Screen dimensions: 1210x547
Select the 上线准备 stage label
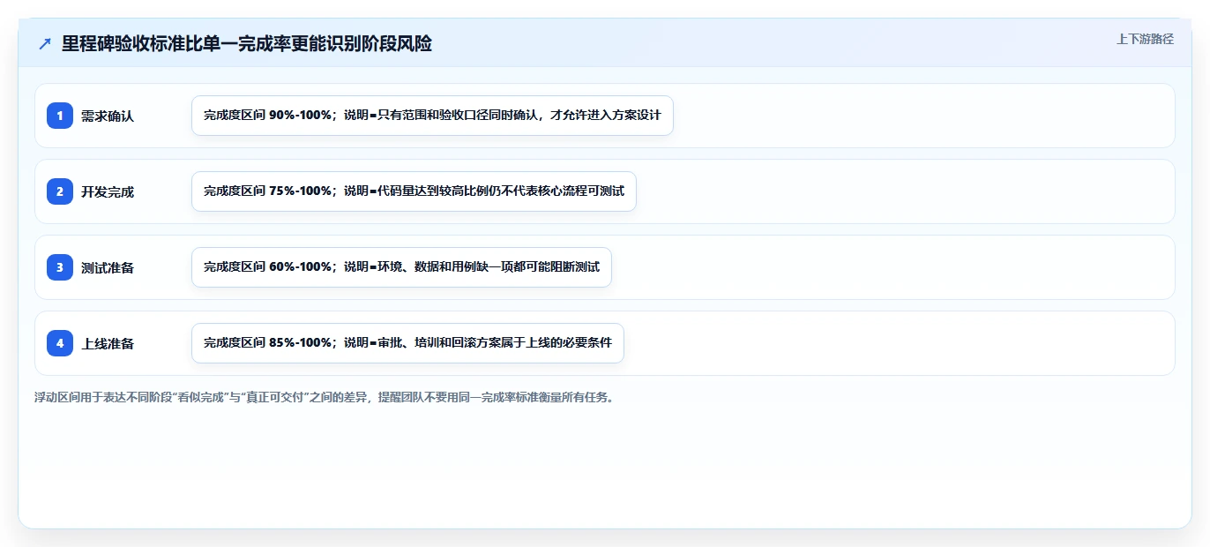point(108,343)
